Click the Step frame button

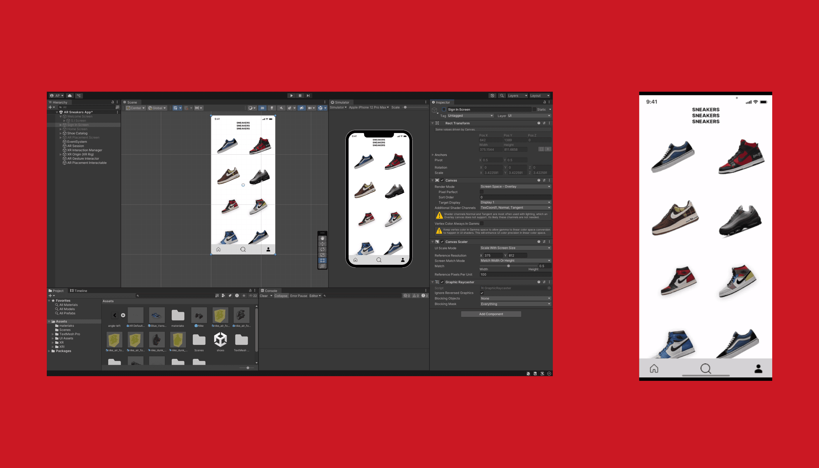click(308, 95)
